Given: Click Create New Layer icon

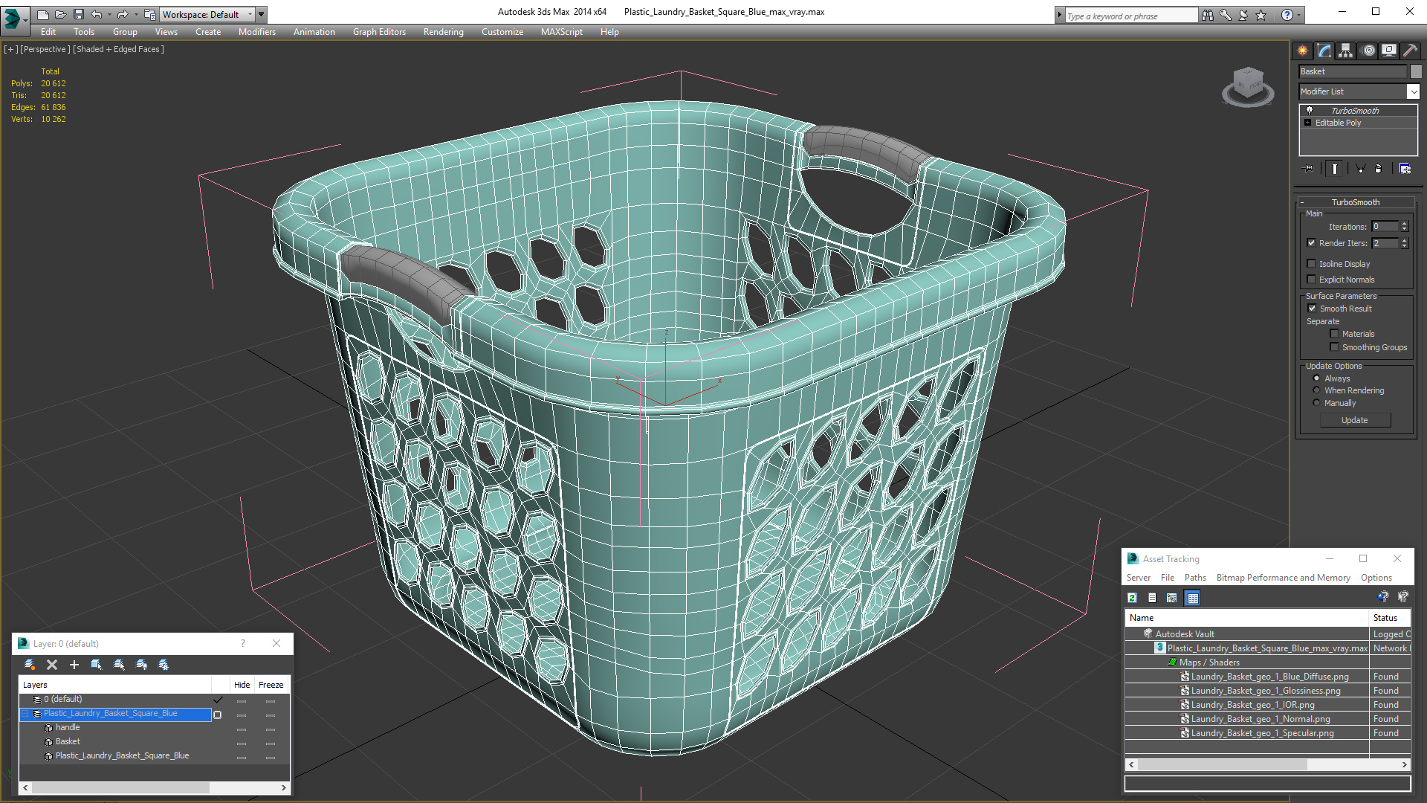Looking at the screenshot, I should pyautogui.click(x=30, y=665).
